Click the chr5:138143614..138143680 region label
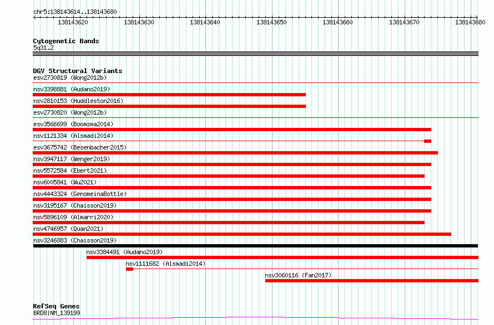 click(75, 12)
